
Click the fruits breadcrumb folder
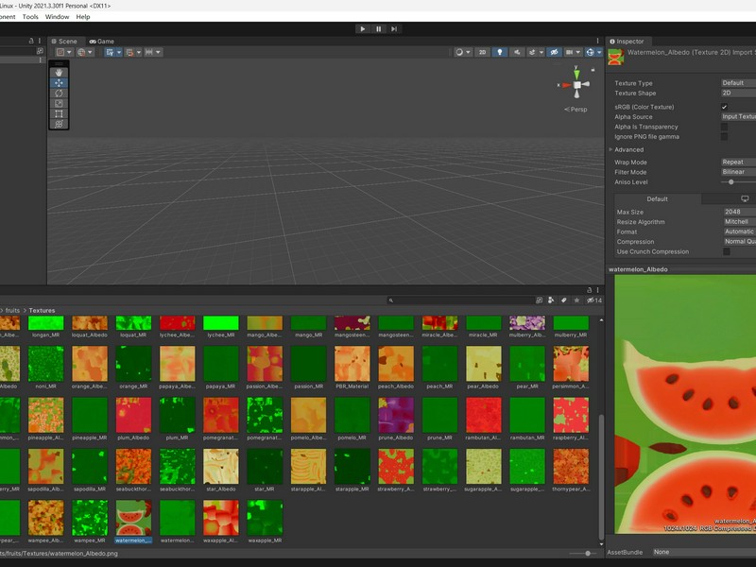(x=12, y=311)
